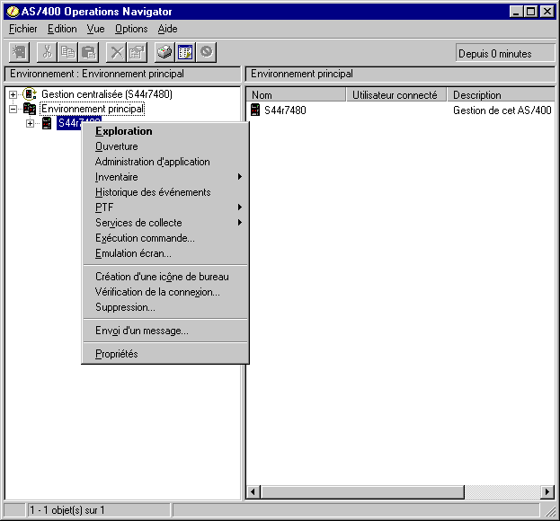Select Historique des événements menu entry
The height and width of the screenshot is (521, 560).
coord(165,192)
